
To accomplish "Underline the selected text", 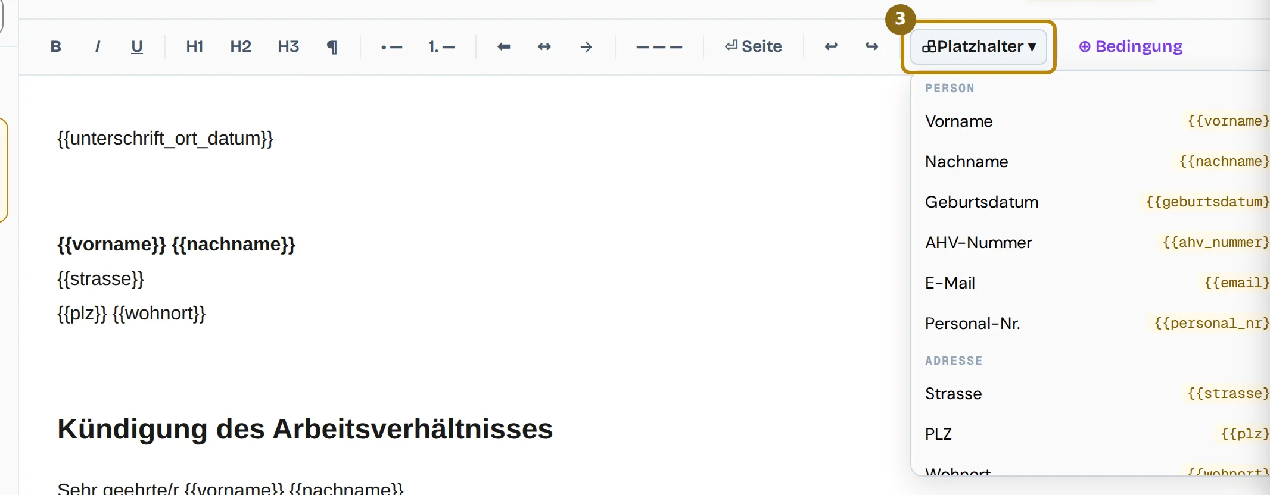I will click(x=137, y=46).
